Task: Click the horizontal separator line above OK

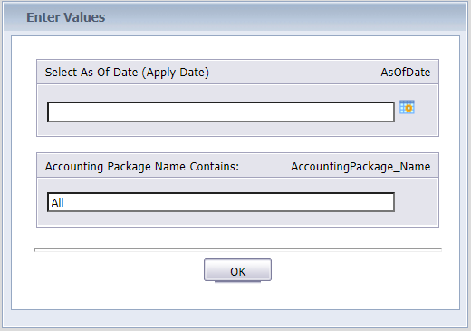Action: pyautogui.click(x=238, y=250)
